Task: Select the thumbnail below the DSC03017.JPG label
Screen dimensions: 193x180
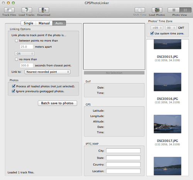Action: (x=168, y=166)
